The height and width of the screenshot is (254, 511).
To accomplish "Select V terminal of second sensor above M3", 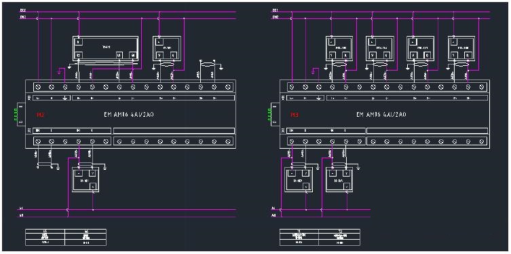I will pos(373,56).
